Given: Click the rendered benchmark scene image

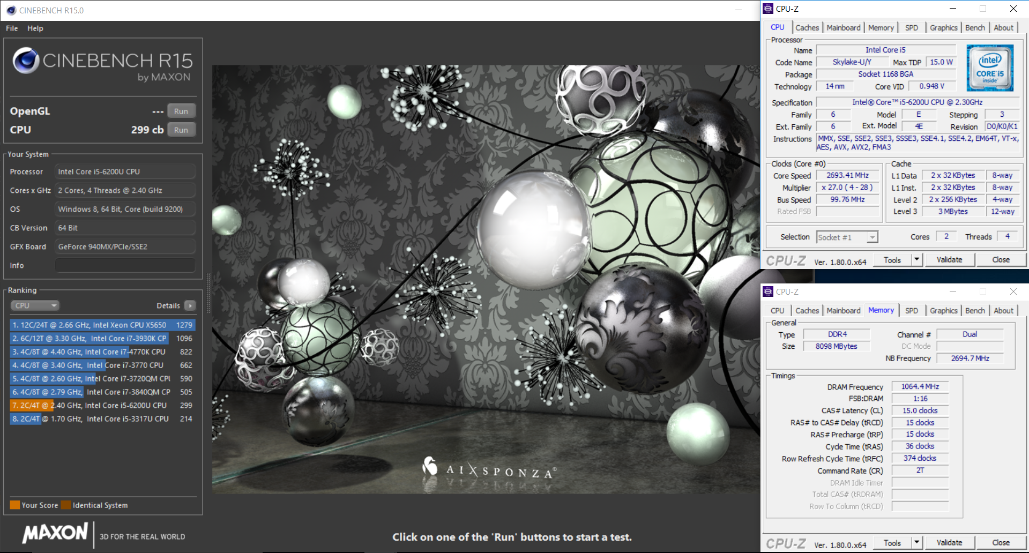Looking at the screenshot, I should point(486,279).
